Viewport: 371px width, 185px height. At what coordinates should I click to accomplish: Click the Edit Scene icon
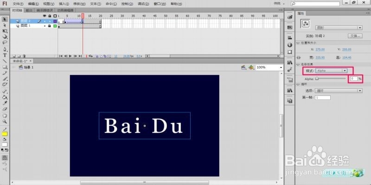[x=243, y=68]
